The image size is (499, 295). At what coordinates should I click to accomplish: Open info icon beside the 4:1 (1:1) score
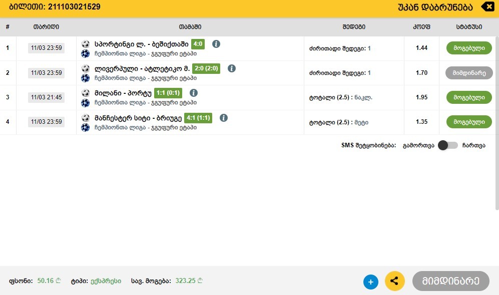click(224, 118)
